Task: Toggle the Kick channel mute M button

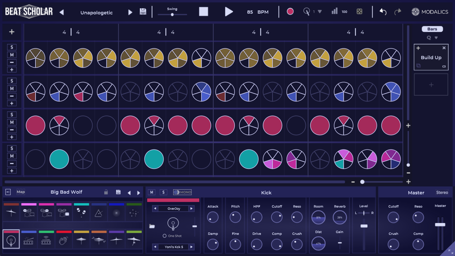Action: coord(152,192)
